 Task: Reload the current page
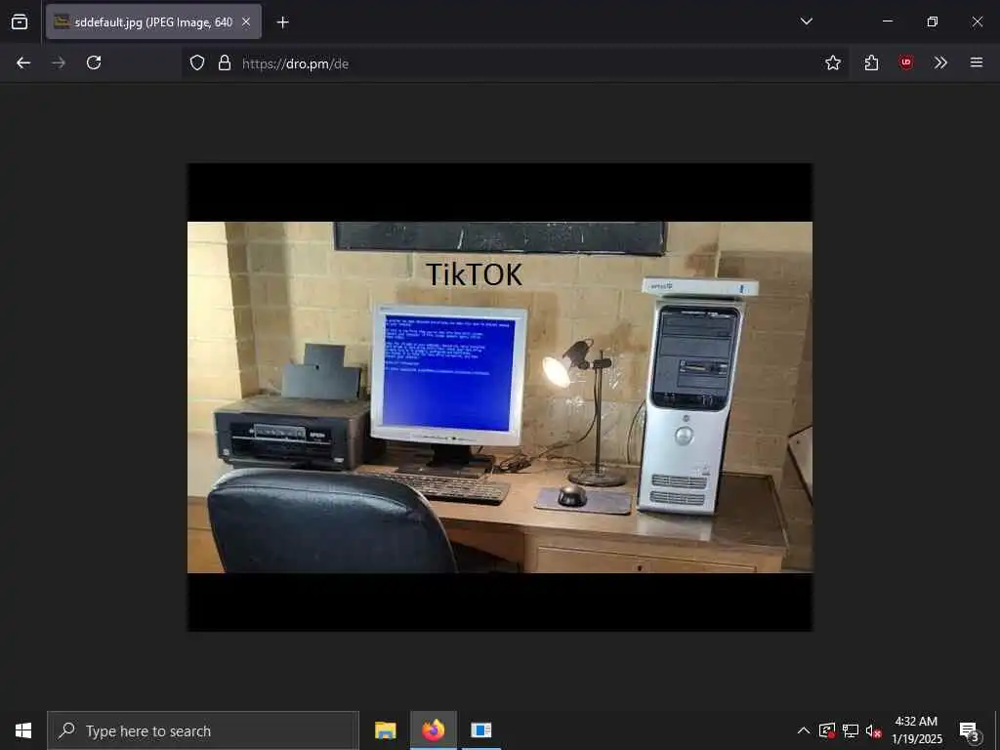tap(94, 63)
